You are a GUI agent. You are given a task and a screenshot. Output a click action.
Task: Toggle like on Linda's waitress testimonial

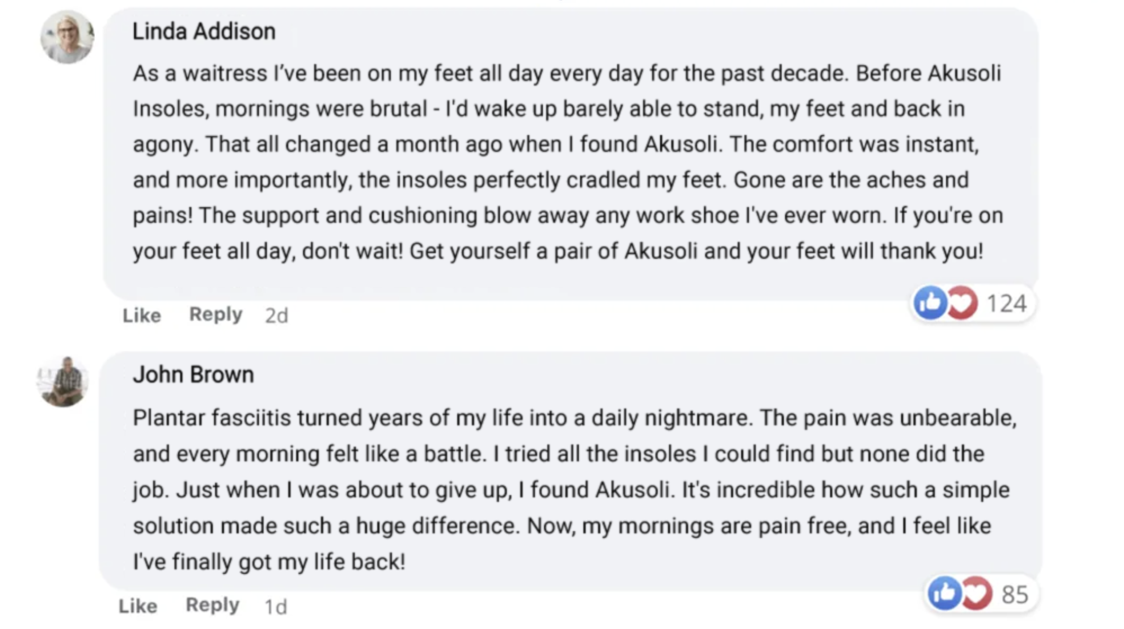[x=141, y=316]
